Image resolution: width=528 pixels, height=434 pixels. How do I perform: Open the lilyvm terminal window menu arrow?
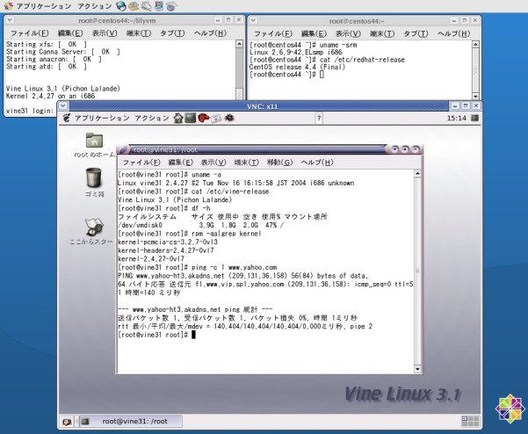[x=10, y=20]
